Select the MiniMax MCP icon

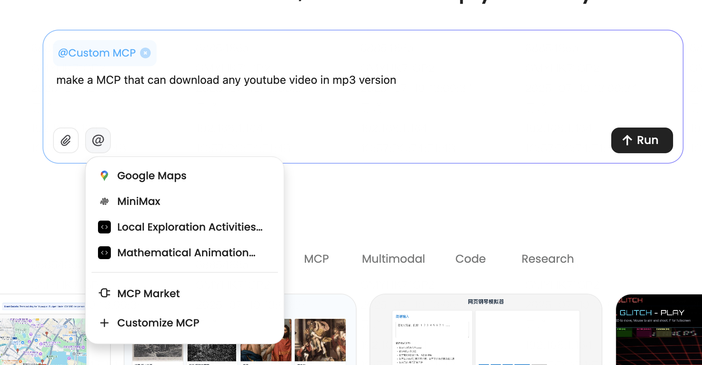pyautogui.click(x=104, y=201)
